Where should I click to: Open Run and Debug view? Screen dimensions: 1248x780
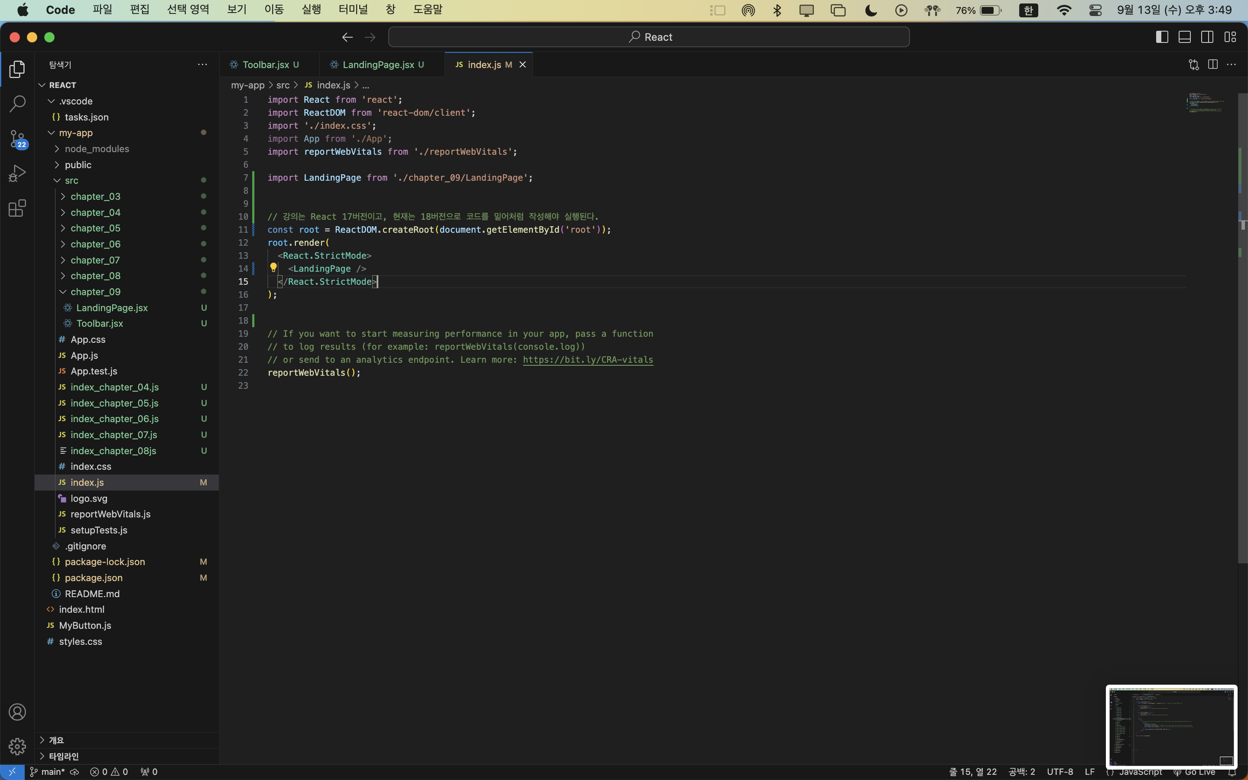click(17, 173)
